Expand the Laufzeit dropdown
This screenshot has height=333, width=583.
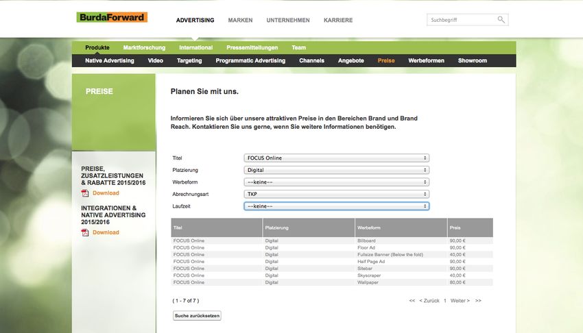336,206
